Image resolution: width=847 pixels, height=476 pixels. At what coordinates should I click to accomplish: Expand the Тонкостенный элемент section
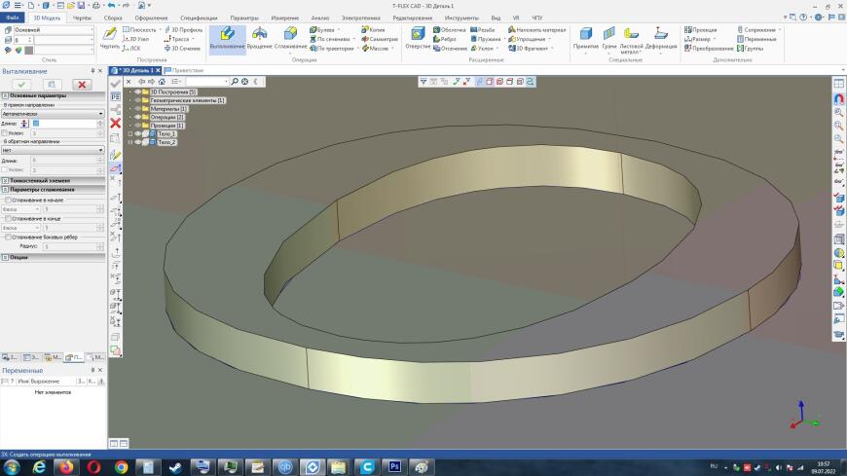[5, 180]
